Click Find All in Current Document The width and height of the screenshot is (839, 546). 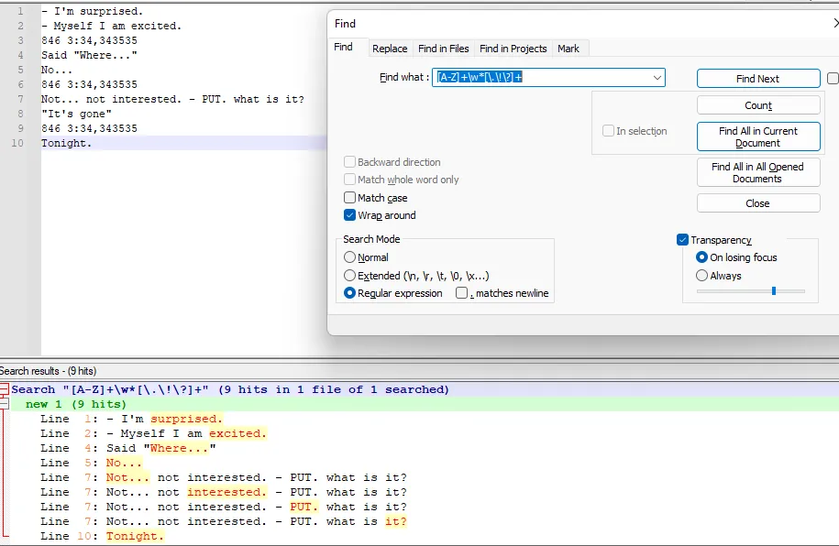click(757, 136)
